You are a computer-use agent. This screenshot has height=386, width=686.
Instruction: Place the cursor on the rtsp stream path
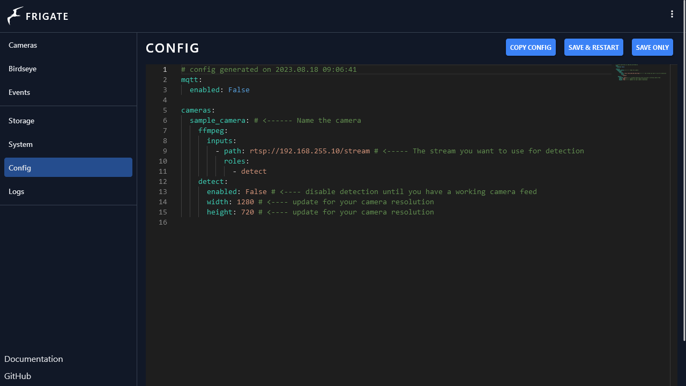click(309, 151)
